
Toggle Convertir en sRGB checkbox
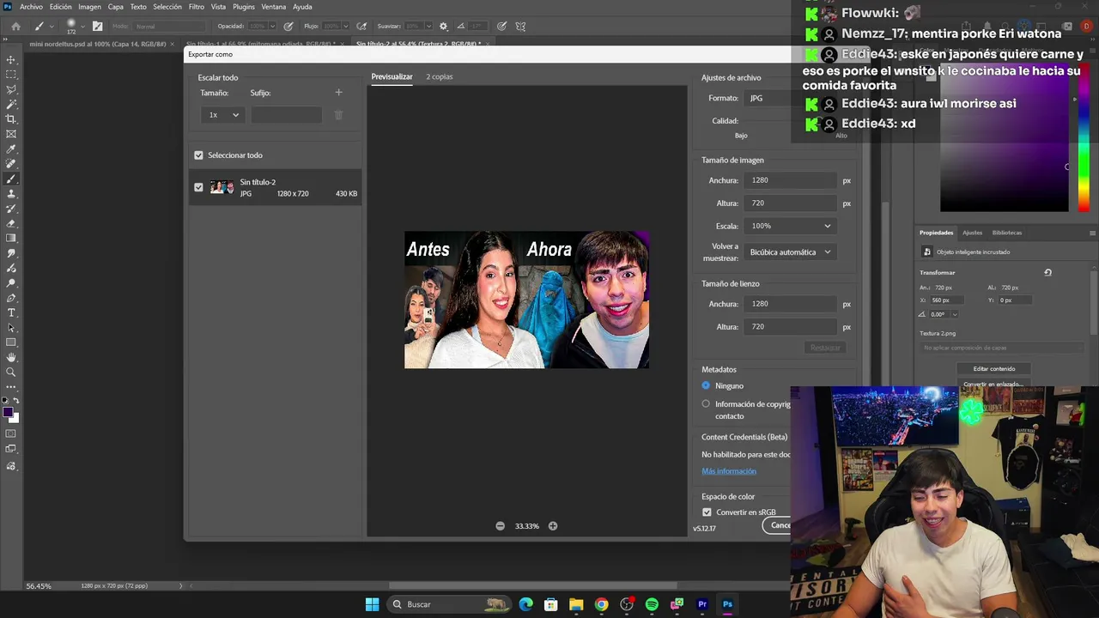[x=707, y=512]
